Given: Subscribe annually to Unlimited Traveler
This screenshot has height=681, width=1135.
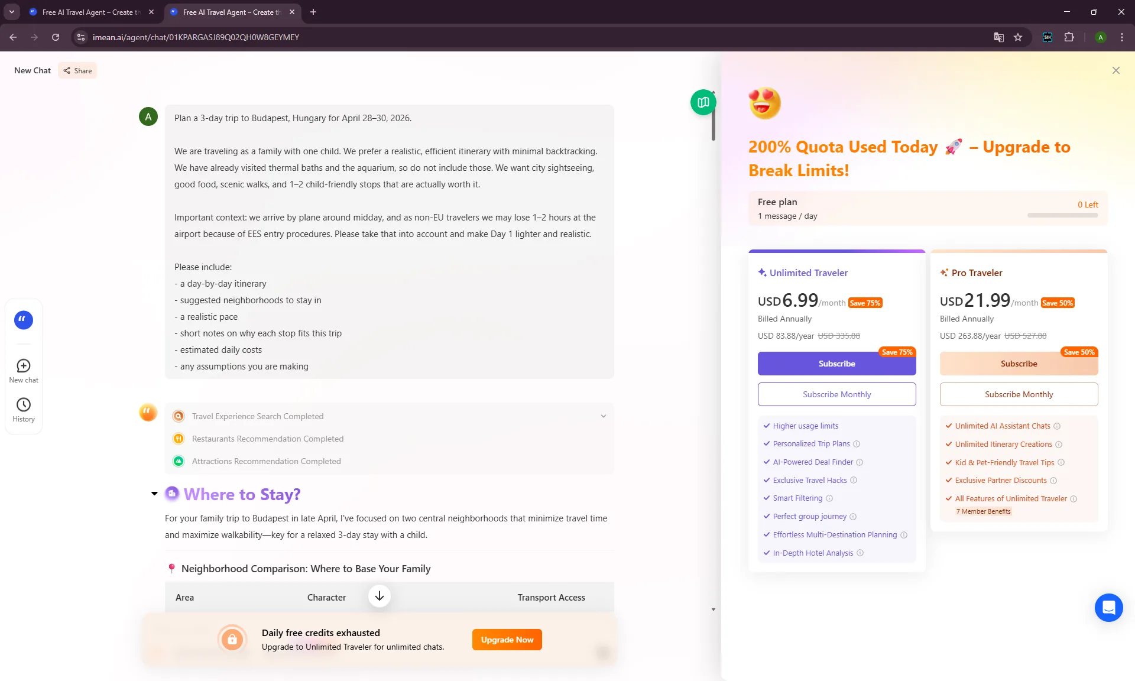Looking at the screenshot, I should click(x=836, y=364).
